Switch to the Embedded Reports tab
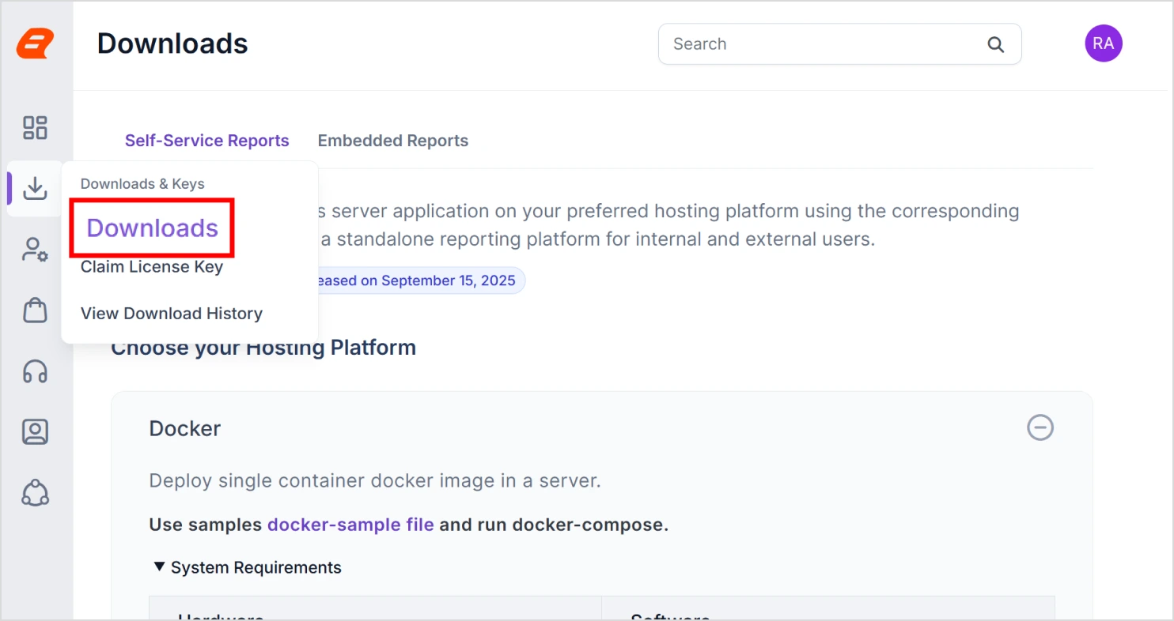The height and width of the screenshot is (621, 1174). (393, 141)
